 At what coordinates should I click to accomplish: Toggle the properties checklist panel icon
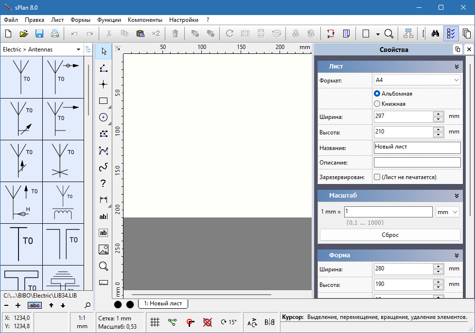451,33
